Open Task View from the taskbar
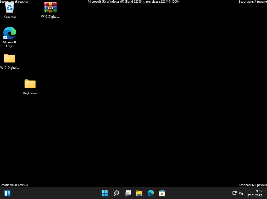Viewport: 267px width, 199px height. [128, 193]
